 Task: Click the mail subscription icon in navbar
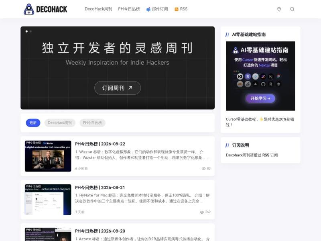point(148,9)
